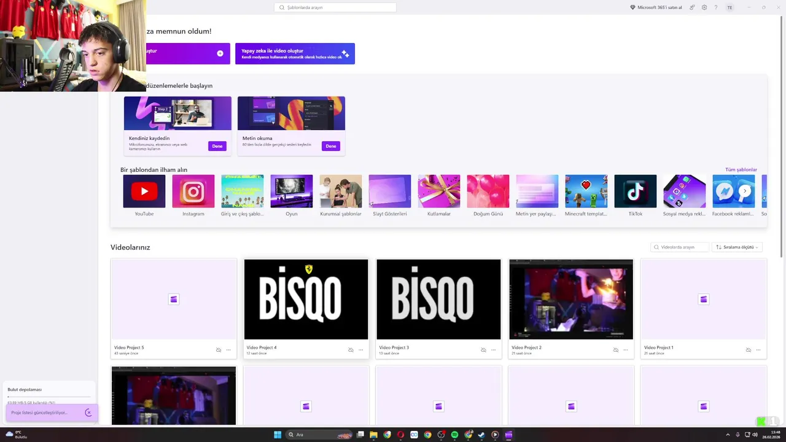Open the Kurumsal şablonlar template category
Screen dimensions: 786x442
tap(341, 195)
